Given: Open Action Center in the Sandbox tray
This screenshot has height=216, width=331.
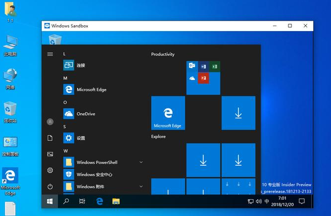Looking at the screenshot, I should tap(302, 201).
